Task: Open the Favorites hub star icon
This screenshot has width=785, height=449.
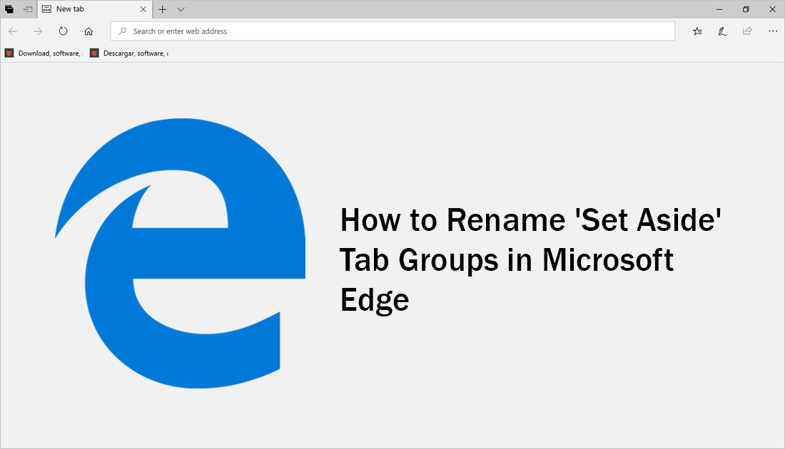Action: 697,31
